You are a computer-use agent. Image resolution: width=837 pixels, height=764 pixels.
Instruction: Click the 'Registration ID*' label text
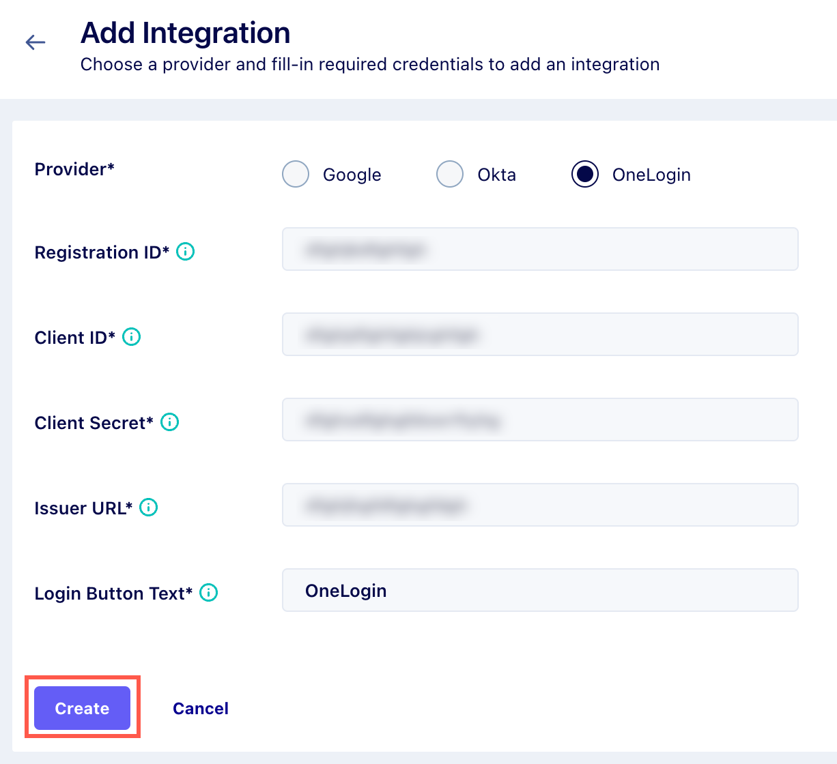tap(102, 252)
